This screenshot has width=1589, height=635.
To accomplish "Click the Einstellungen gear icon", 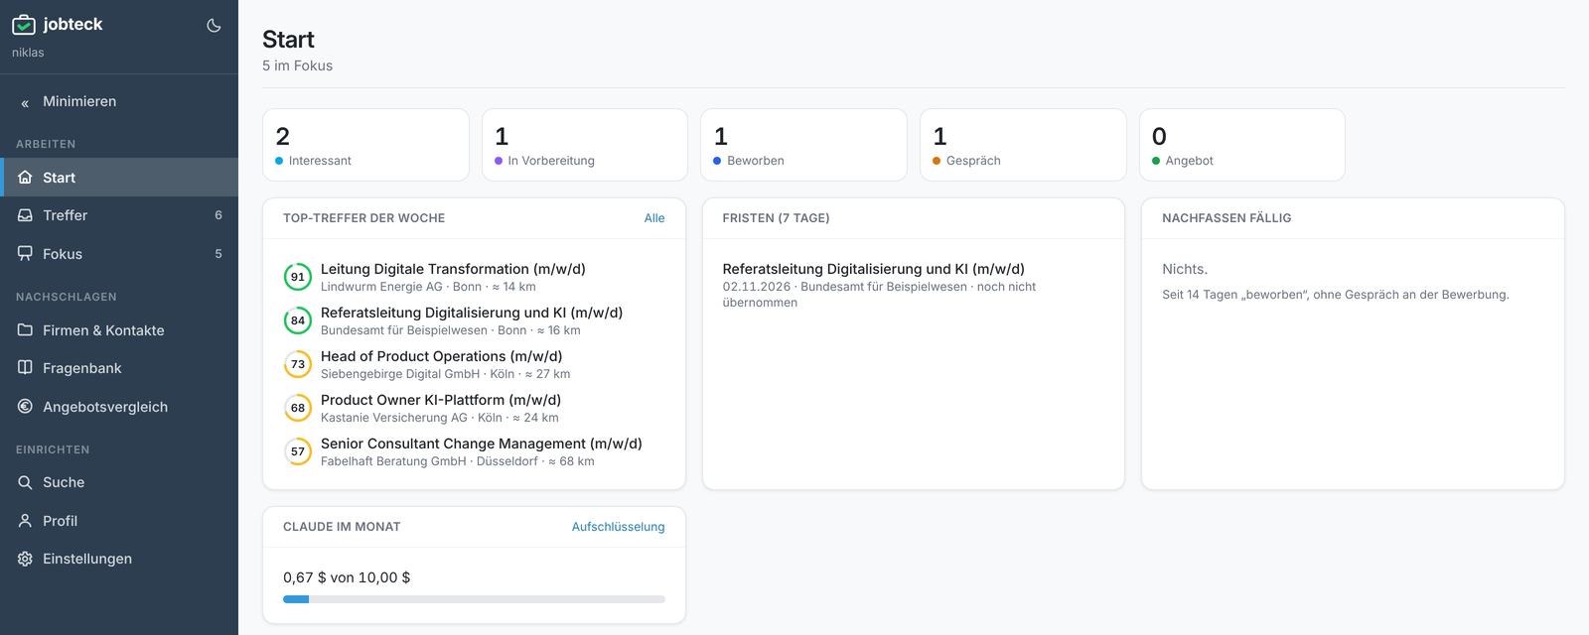I will pos(25,559).
